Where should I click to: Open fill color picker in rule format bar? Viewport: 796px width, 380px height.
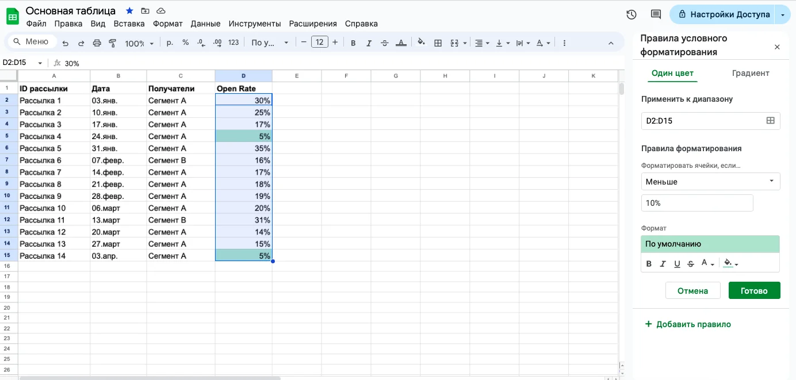[x=730, y=264]
